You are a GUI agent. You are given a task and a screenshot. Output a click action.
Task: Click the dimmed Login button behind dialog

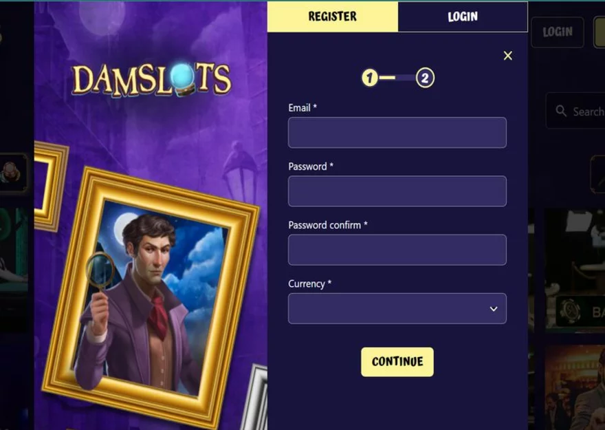point(558,32)
